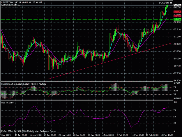
Task: Click the 89.850 price scale value
Action: [177, 51]
